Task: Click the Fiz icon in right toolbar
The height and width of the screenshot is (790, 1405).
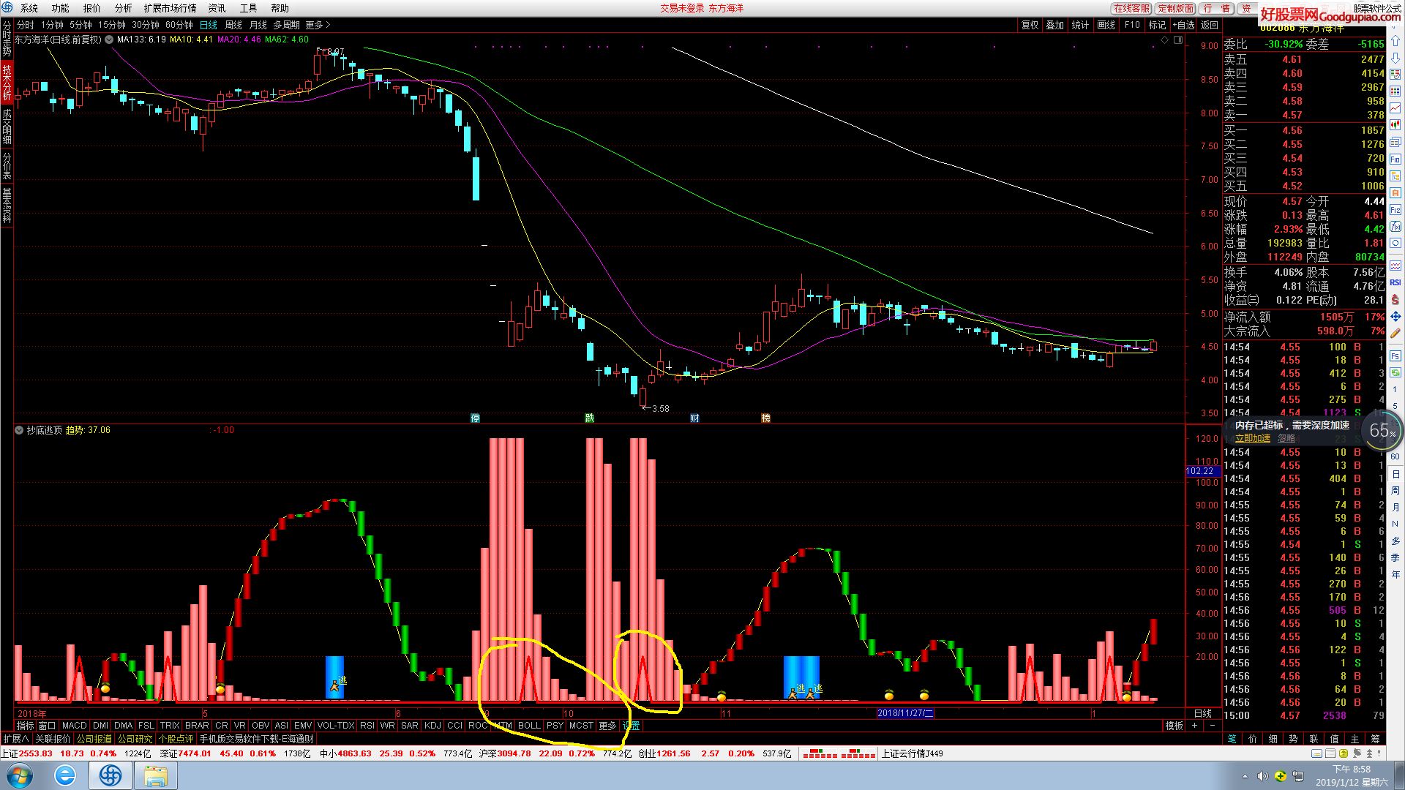Action: [1395, 209]
